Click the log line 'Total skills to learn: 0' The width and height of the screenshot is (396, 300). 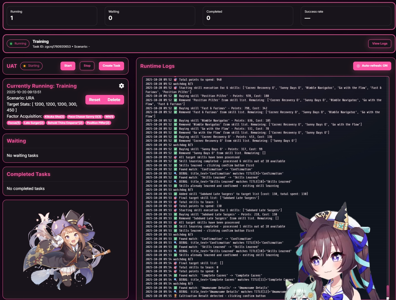pyautogui.click(x=182, y=267)
